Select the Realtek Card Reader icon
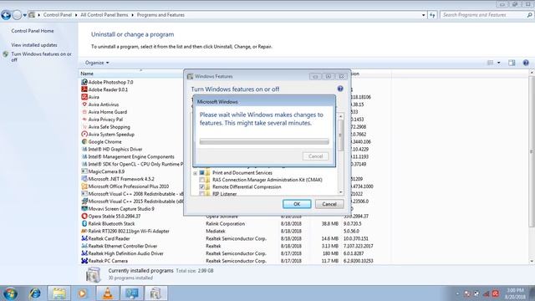Image resolution: width=535 pixels, height=301 pixels. click(x=84, y=238)
